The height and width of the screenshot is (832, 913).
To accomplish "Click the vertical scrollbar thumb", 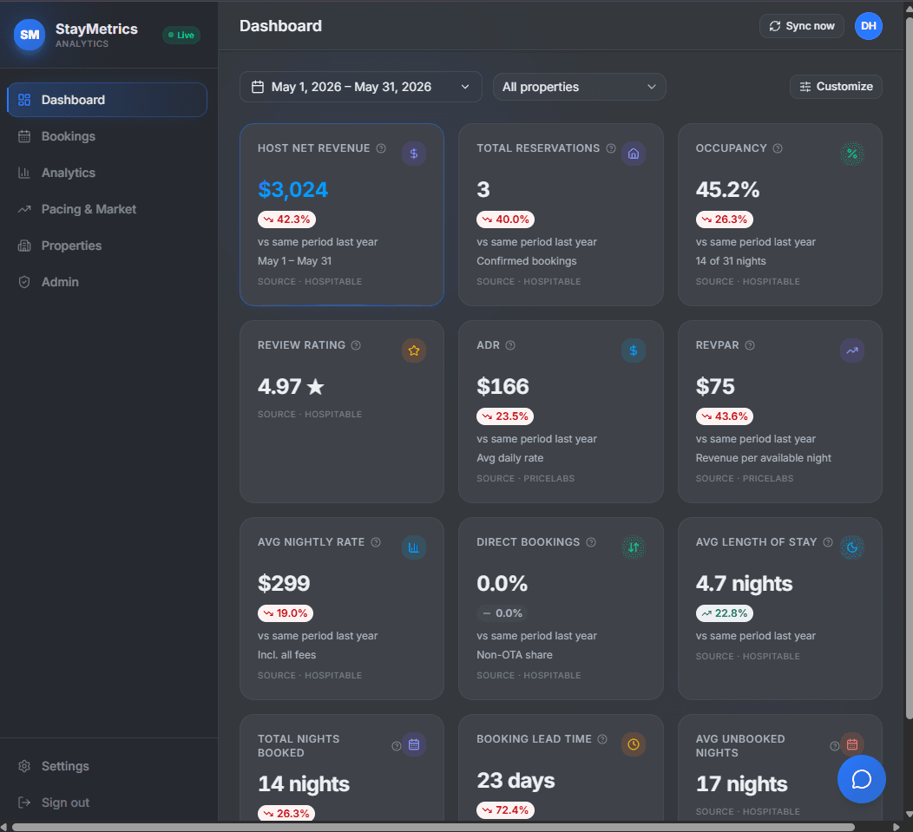I will [909, 368].
